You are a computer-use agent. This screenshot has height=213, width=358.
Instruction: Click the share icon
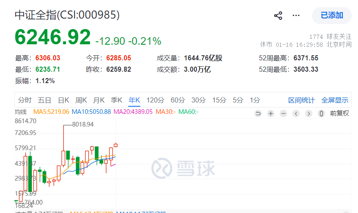pyautogui.click(x=278, y=16)
